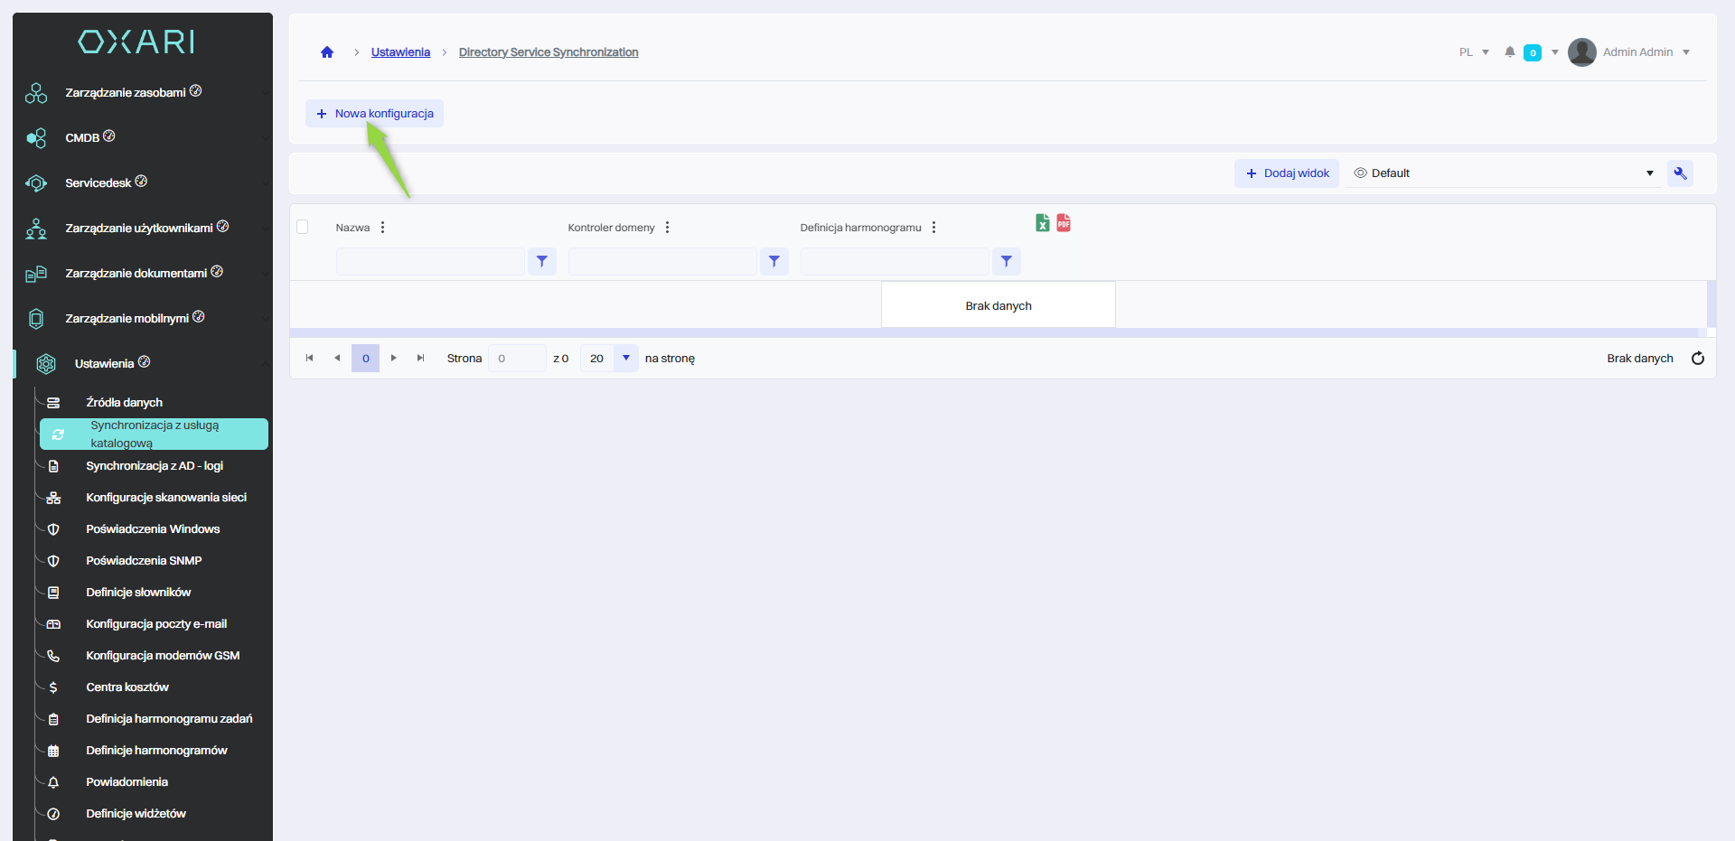The height and width of the screenshot is (841, 1735).
Task: Click the Nazwa filter input field
Action: point(430,262)
